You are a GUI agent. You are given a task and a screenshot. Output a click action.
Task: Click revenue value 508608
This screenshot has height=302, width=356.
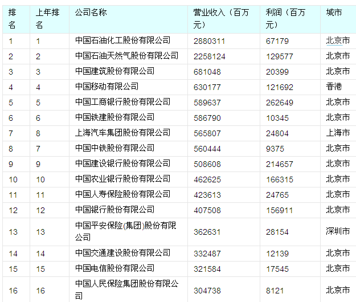pos(207,164)
